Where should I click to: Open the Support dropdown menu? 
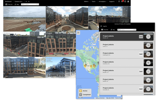point(112,2)
